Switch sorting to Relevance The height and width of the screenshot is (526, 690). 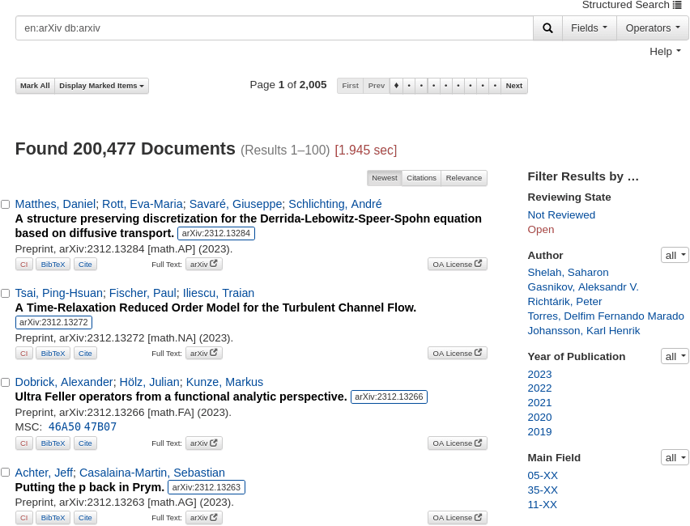(x=463, y=178)
